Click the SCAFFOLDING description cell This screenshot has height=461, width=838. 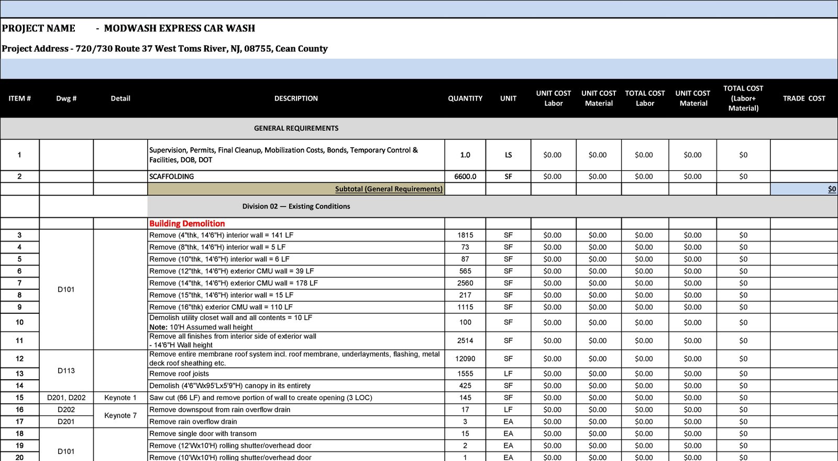[296, 177]
